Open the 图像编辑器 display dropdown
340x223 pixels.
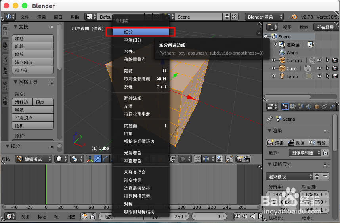pyautogui.click(x=305, y=153)
